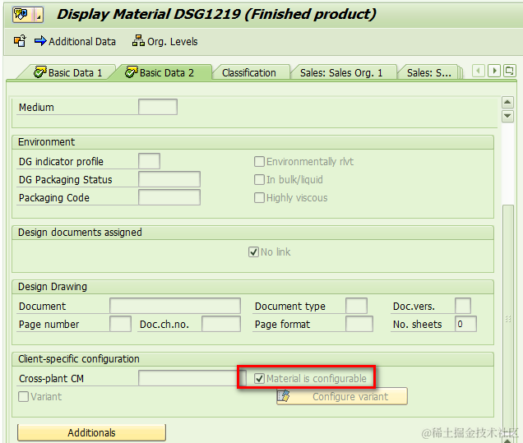Click the scroll down arrow below it

coord(507,116)
